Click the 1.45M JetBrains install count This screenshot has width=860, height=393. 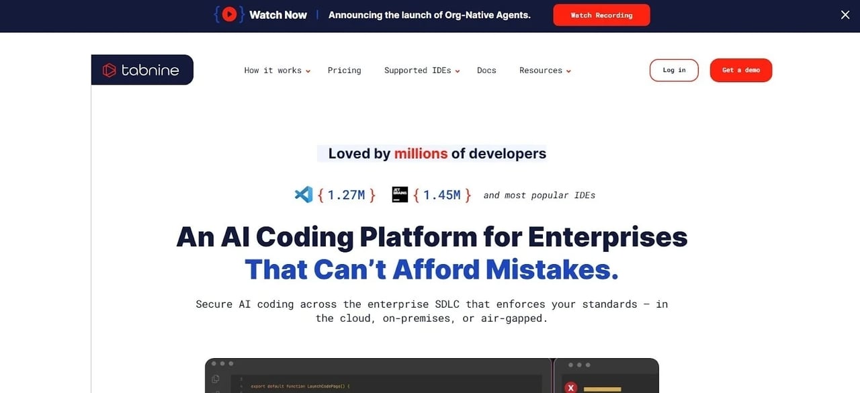(x=442, y=195)
